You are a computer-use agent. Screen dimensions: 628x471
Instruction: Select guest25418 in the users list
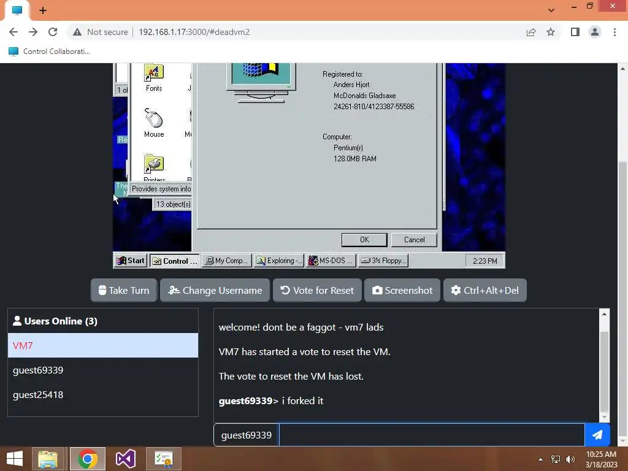(103, 394)
